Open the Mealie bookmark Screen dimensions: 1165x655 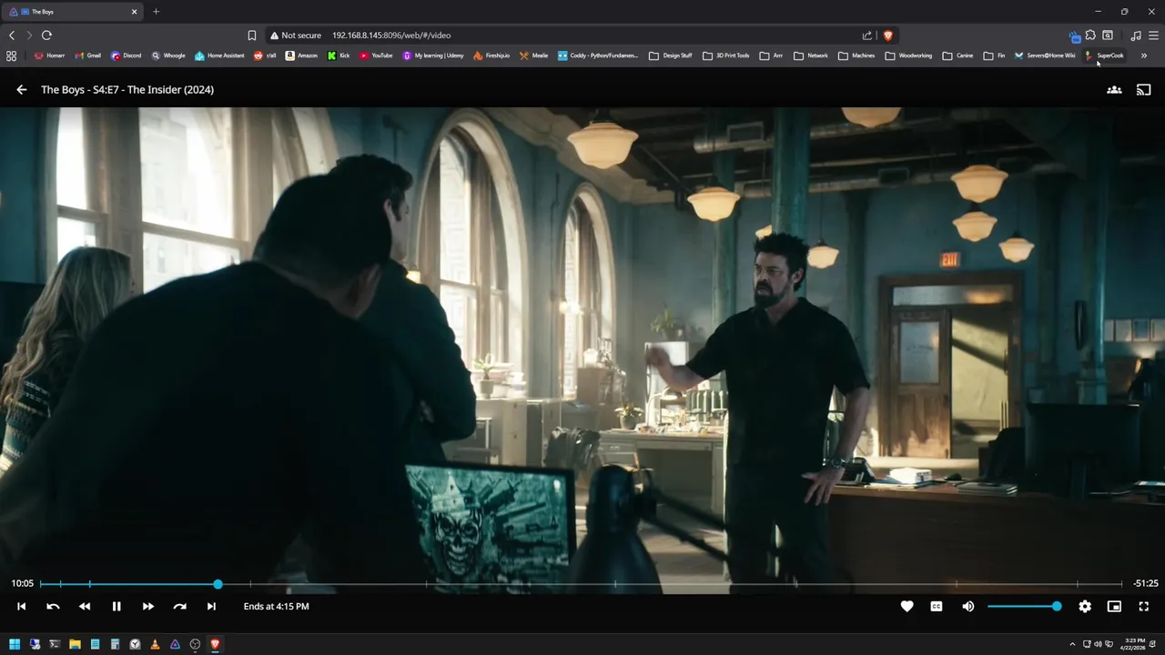tap(533, 55)
